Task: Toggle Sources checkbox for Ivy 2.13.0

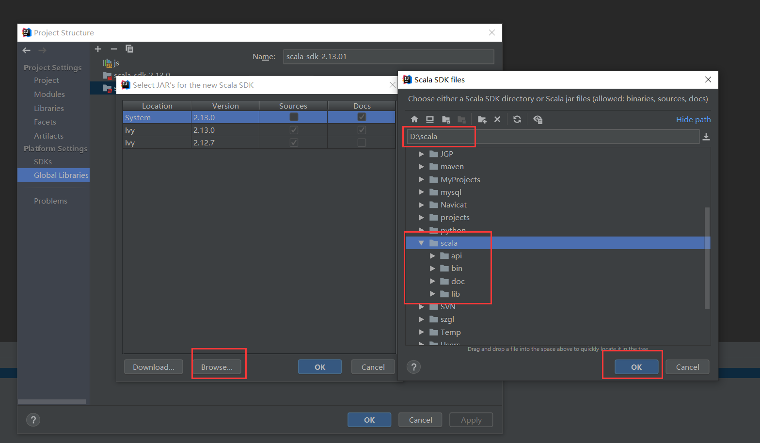Action: click(294, 130)
